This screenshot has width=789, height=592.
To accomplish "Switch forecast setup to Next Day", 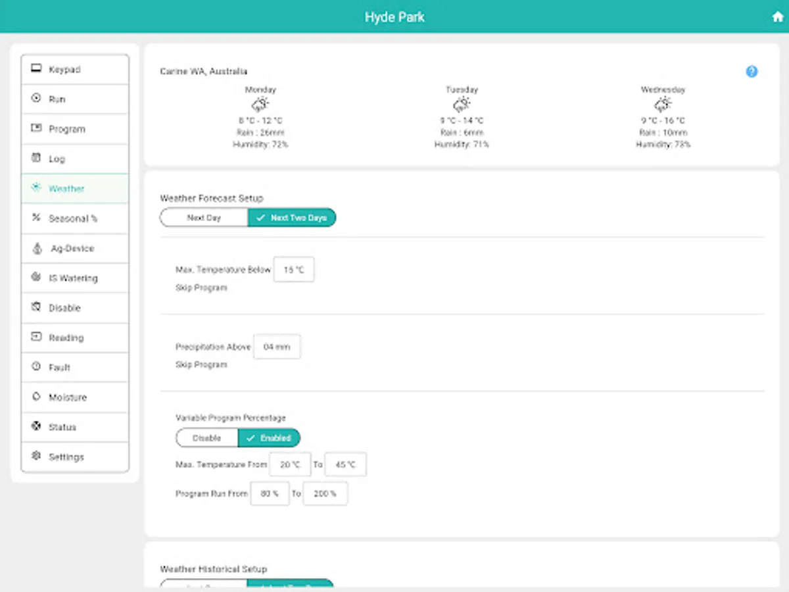I will [204, 217].
